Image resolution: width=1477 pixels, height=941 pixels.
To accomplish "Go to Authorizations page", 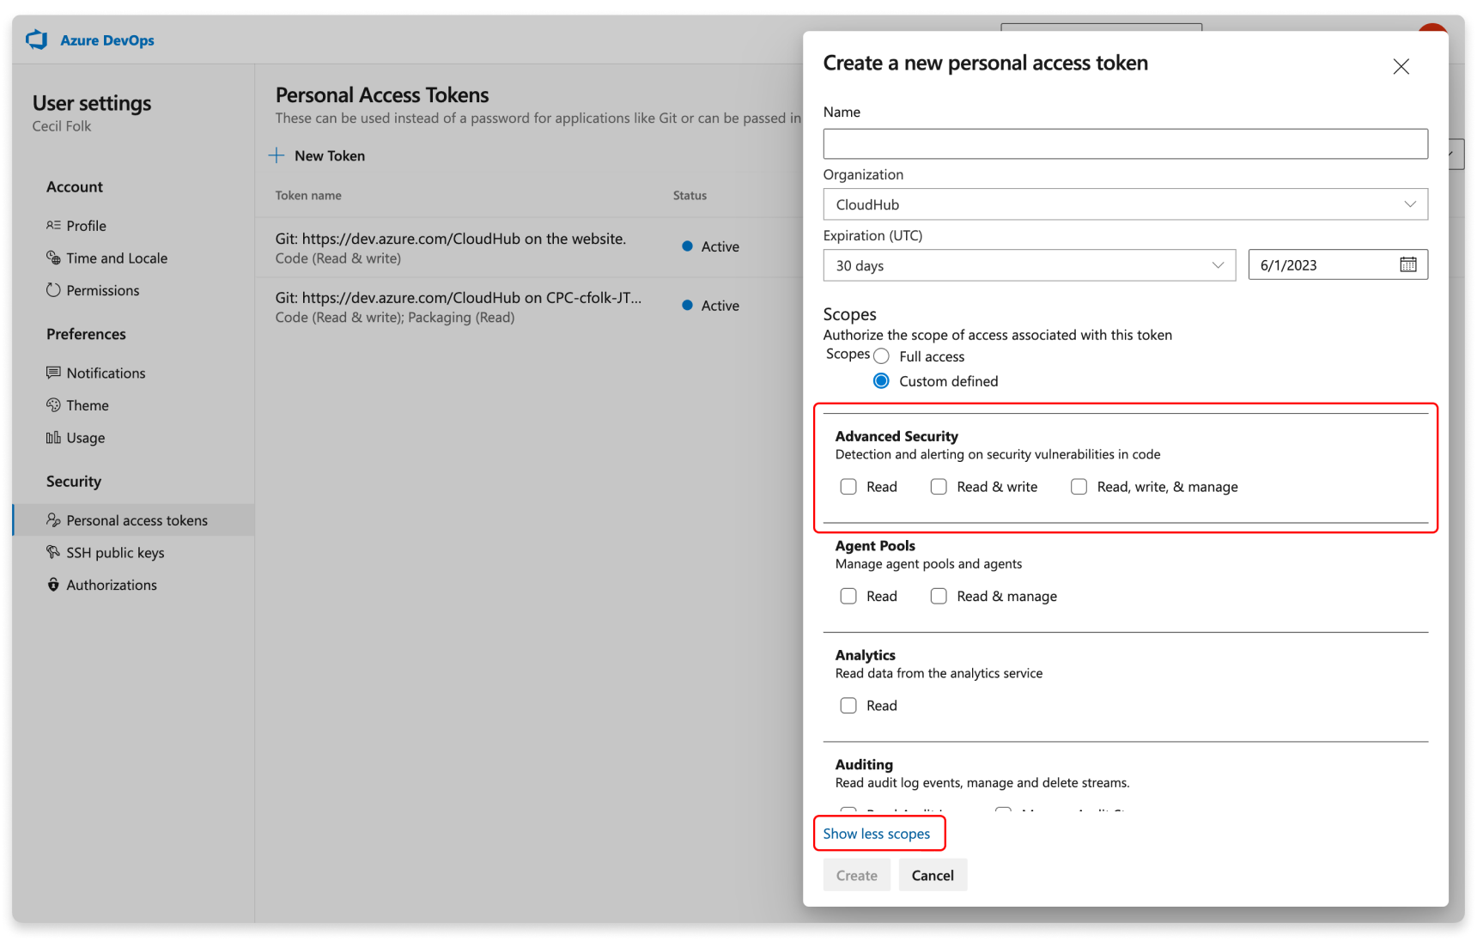I will pyautogui.click(x=112, y=585).
